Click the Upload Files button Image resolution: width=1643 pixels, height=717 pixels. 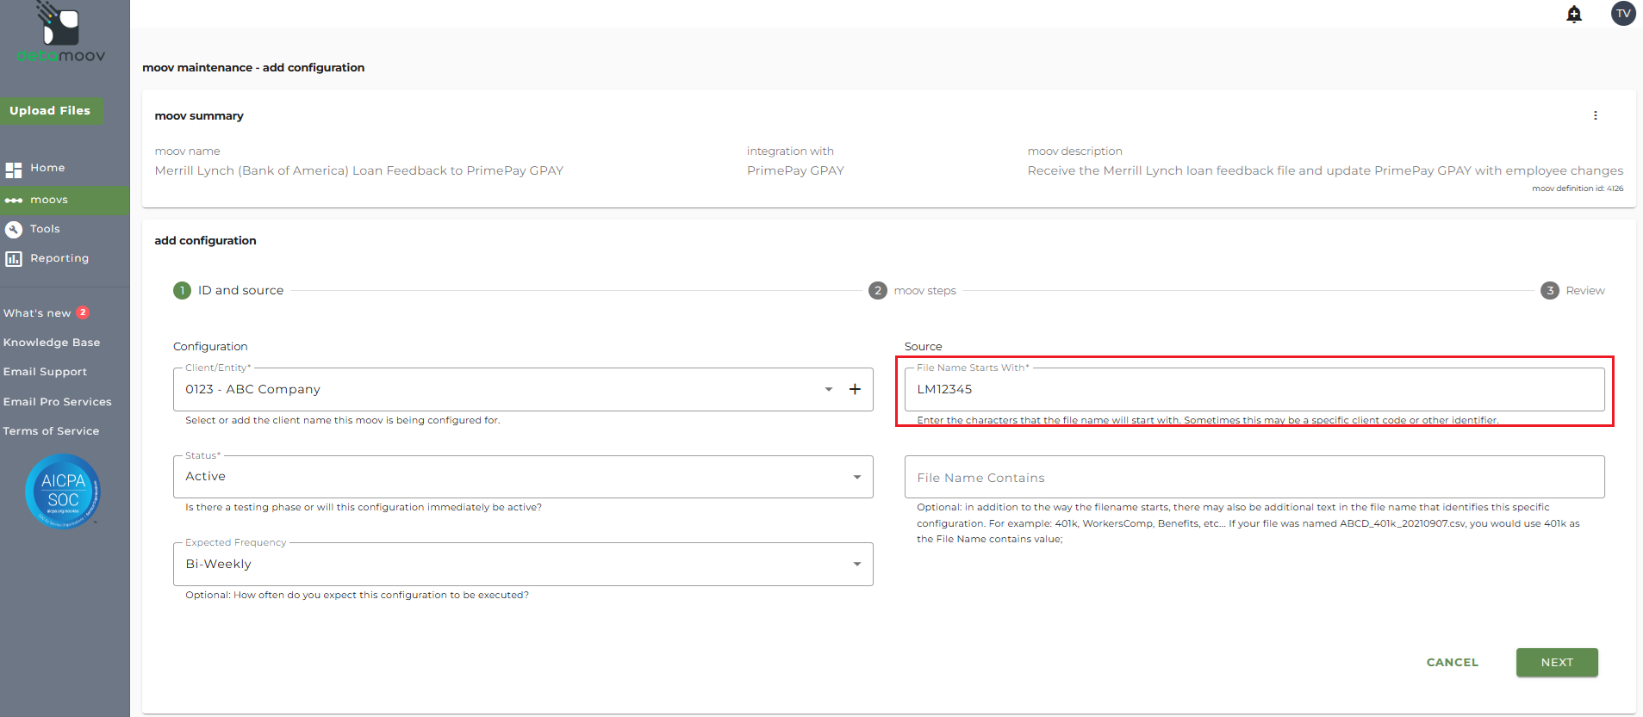coord(50,111)
